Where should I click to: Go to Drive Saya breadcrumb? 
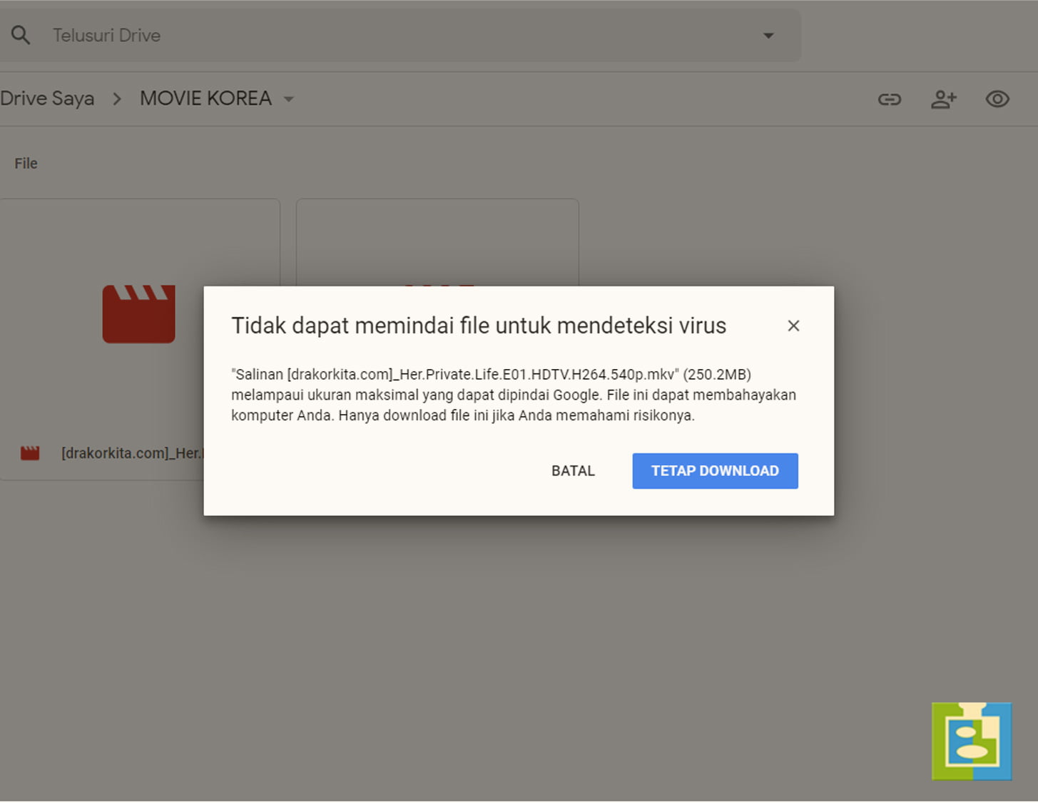point(47,99)
